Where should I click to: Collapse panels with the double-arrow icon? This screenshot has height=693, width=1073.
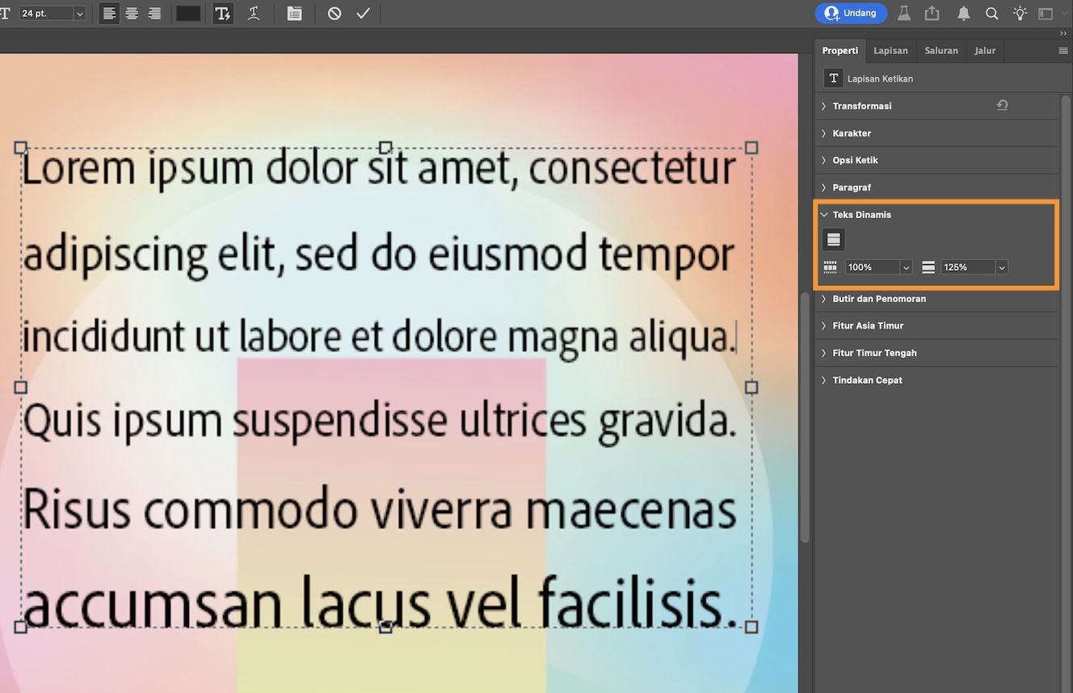1063,34
